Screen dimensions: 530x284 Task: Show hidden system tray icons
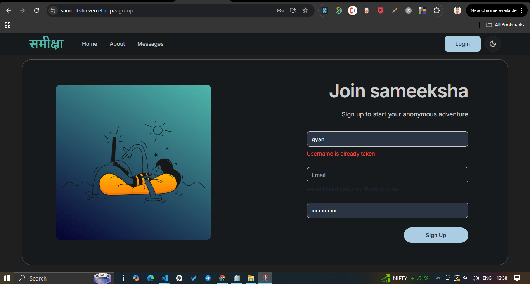[438, 278]
